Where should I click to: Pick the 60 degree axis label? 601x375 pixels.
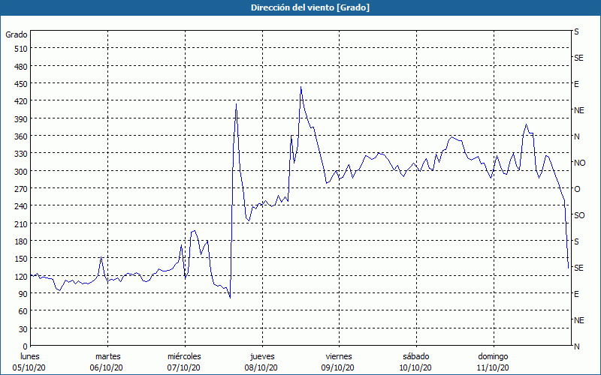tap(23, 311)
